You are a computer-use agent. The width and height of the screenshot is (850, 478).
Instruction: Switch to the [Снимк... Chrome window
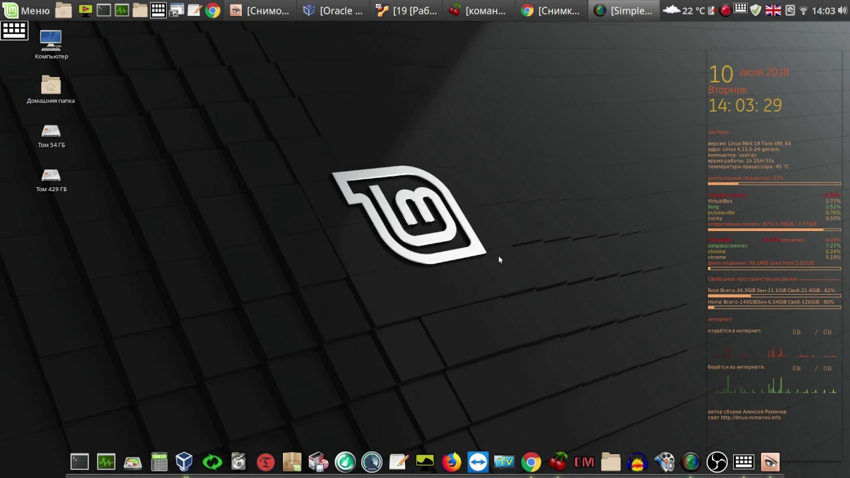[551, 10]
